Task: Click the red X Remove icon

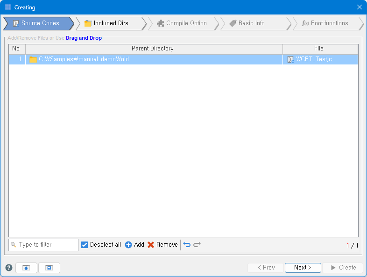Action: pyautogui.click(x=151, y=245)
